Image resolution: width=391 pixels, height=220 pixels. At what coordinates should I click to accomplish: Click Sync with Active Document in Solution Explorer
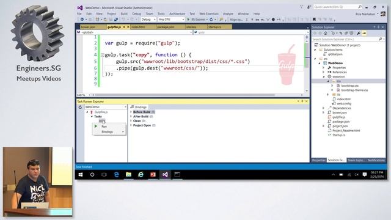(340, 33)
